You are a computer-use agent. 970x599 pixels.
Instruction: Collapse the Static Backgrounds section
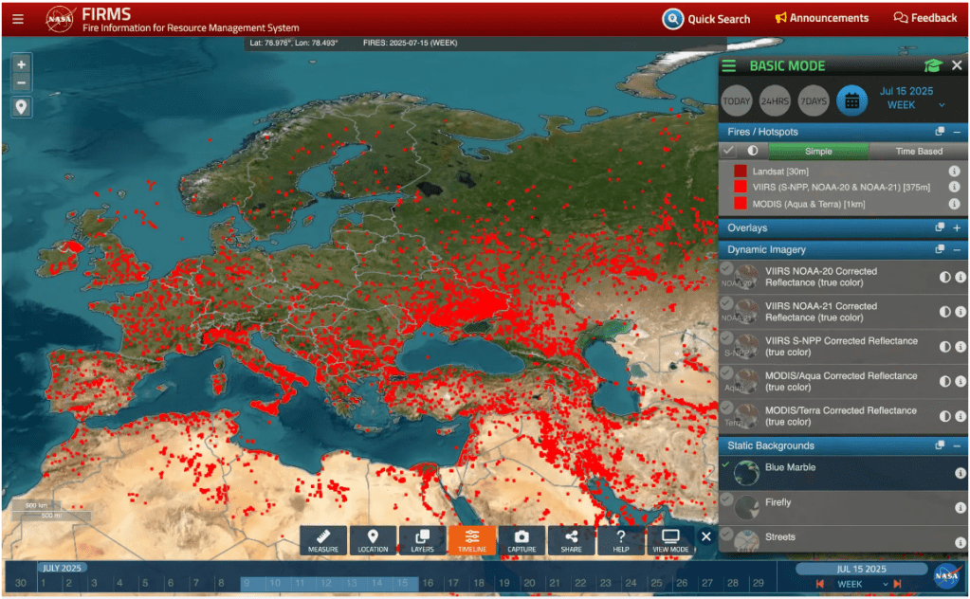957,445
